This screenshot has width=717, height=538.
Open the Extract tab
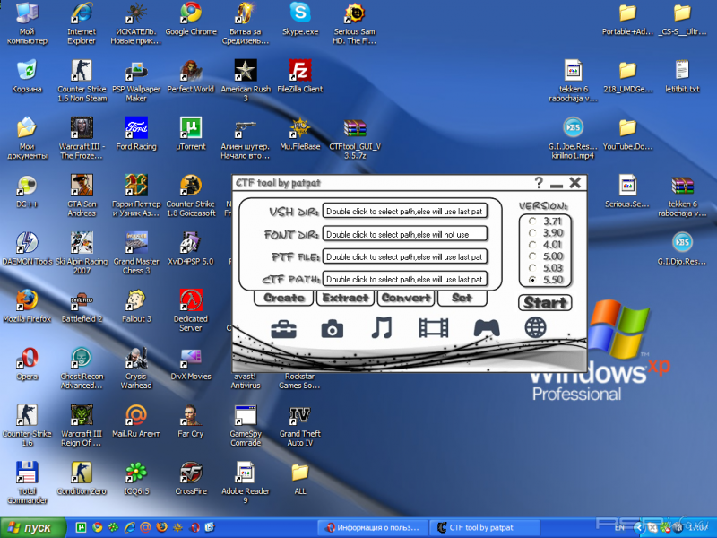pos(345,298)
